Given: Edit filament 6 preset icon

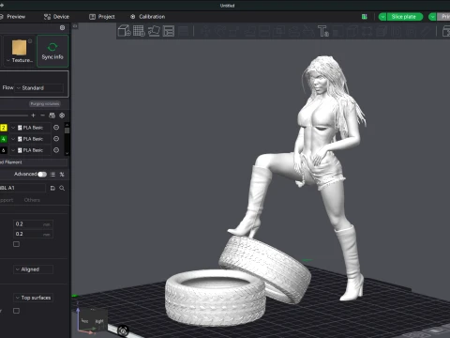Looking at the screenshot, I should pos(56,150).
